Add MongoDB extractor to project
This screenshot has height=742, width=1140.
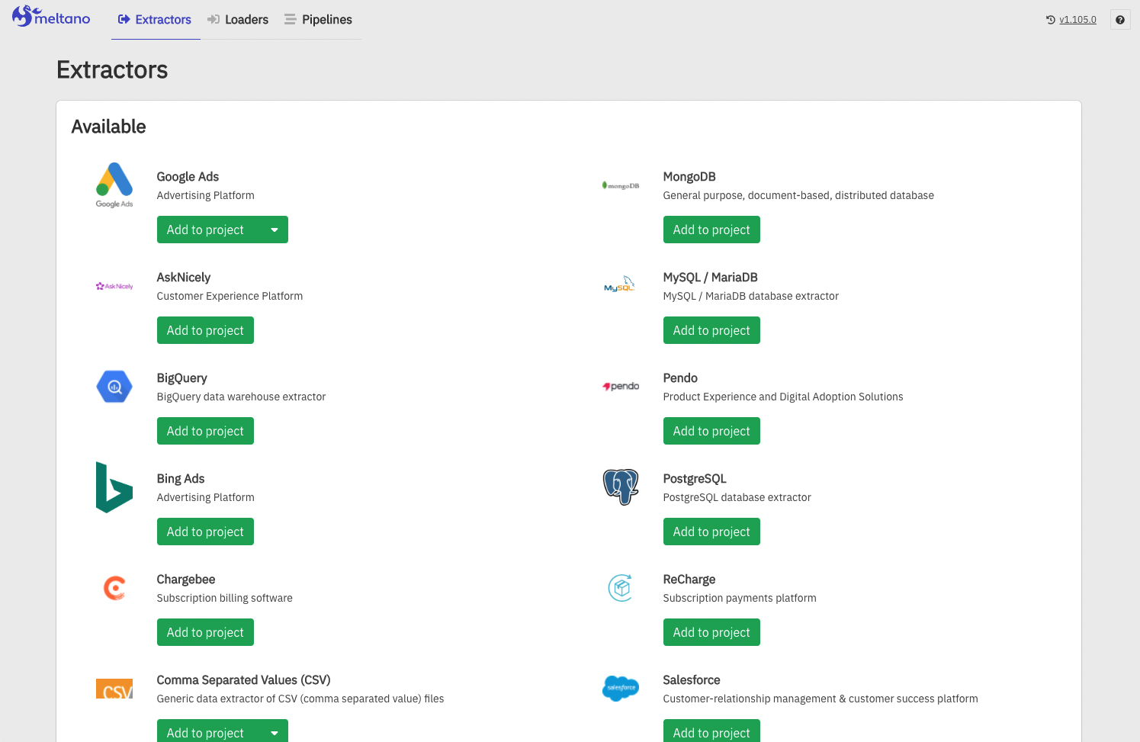(711, 230)
